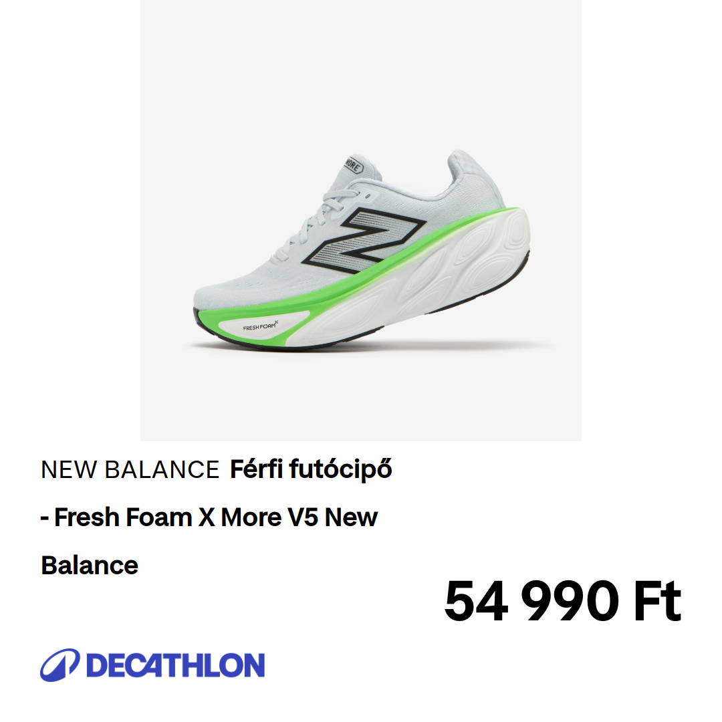The width and height of the screenshot is (722, 722).
Task: Click the 54 990 Ft price
Action: coord(562,601)
